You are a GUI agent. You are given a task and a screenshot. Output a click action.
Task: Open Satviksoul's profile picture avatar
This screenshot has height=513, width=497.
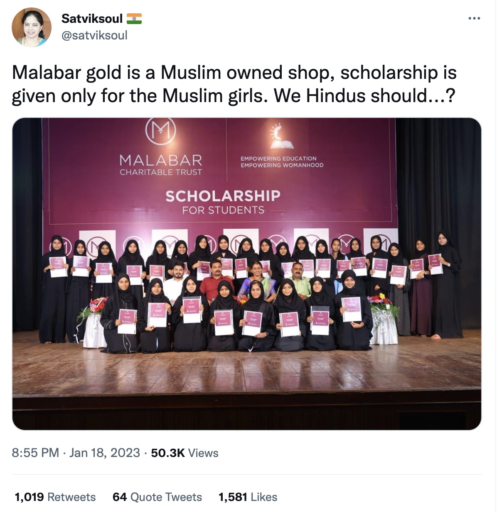pos(32,27)
